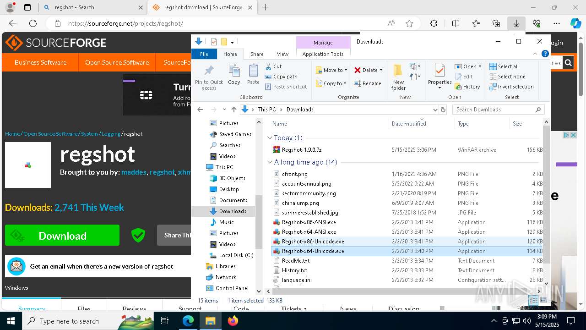
Task: Select Regshot-1.9.0.7z archive file
Action: pyautogui.click(x=302, y=150)
